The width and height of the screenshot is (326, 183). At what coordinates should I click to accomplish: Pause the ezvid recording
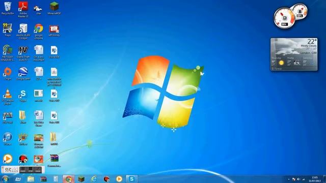(23, 170)
